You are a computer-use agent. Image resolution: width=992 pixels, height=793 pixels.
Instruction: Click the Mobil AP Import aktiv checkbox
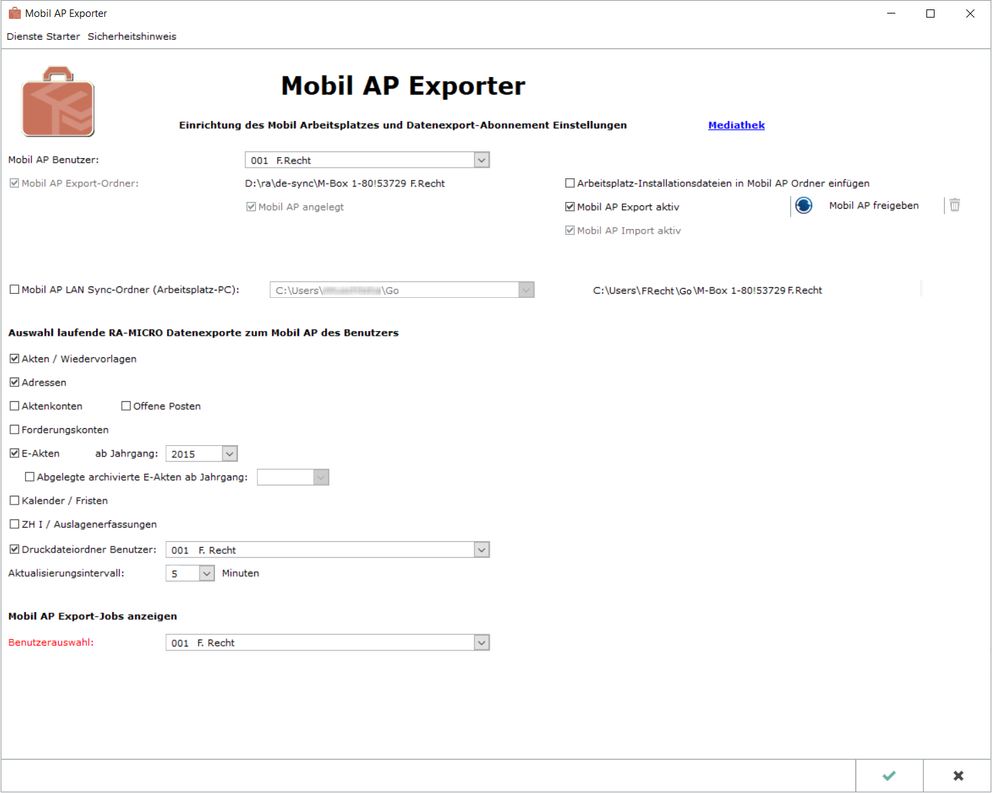pos(570,230)
